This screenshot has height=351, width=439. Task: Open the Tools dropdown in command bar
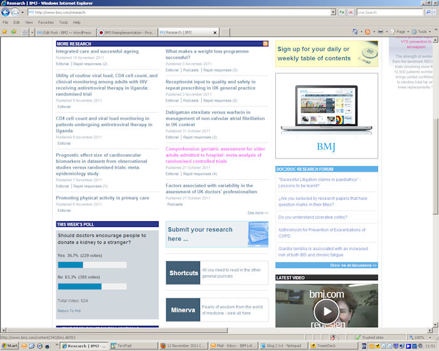coord(423,31)
